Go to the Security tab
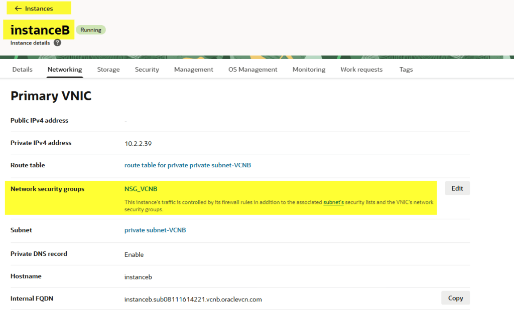The image size is (514, 315). 147,70
